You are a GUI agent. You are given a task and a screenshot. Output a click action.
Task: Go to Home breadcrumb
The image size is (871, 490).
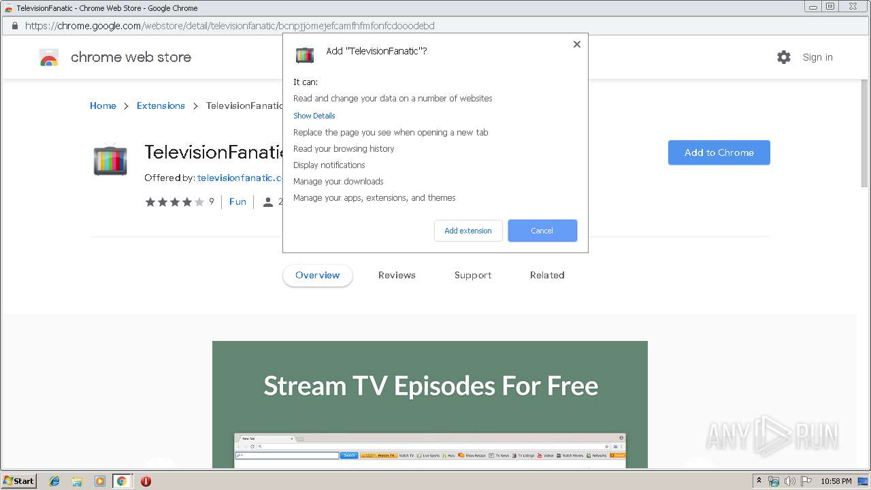pyautogui.click(x=103, y=105)
